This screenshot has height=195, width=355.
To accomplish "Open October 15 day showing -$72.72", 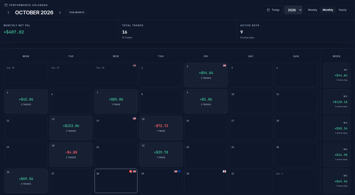I will coord(161,128).
